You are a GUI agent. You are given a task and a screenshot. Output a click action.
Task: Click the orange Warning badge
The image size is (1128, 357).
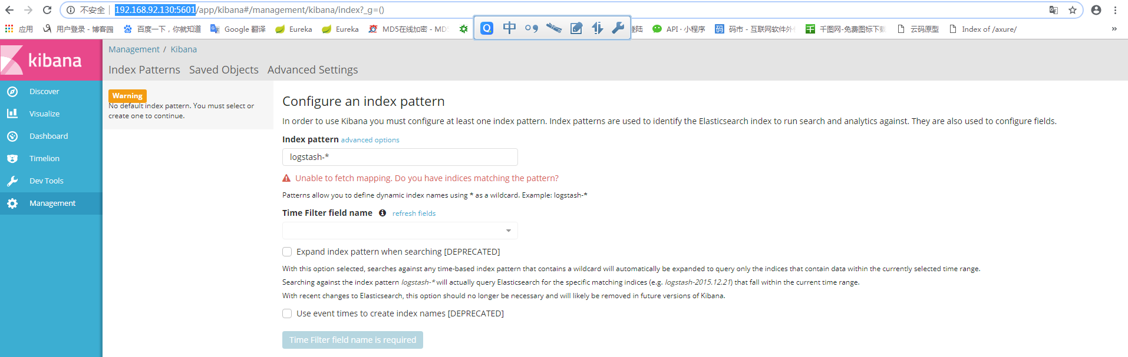point(127,96)
